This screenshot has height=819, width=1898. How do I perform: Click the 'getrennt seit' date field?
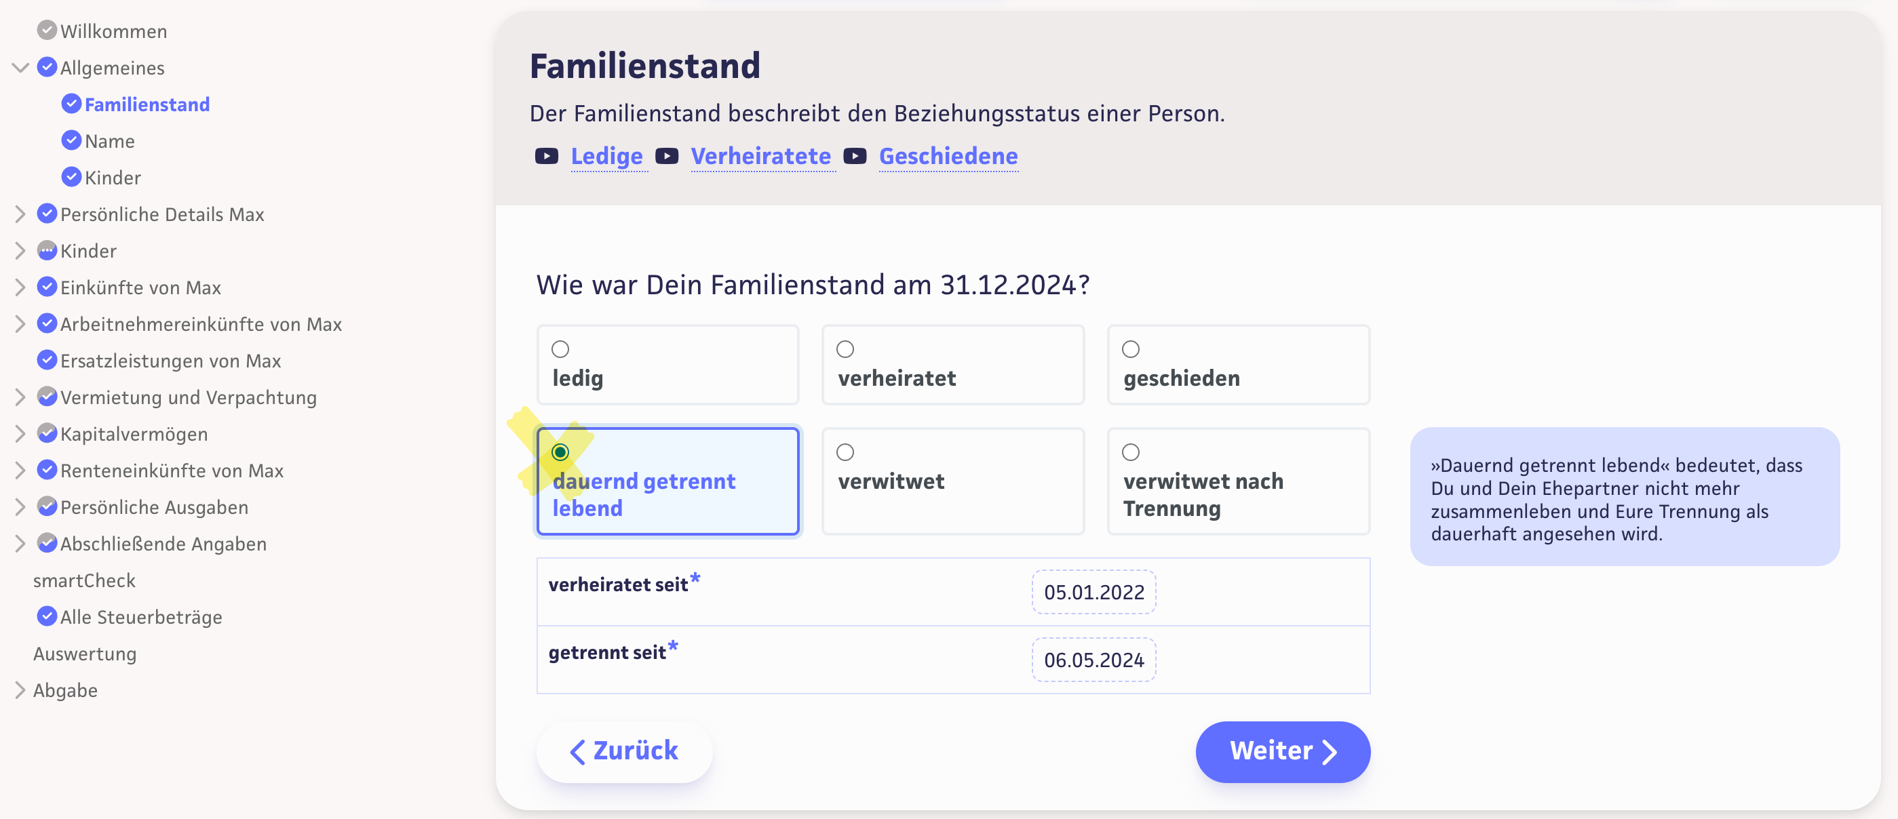tap(1093, 660)
